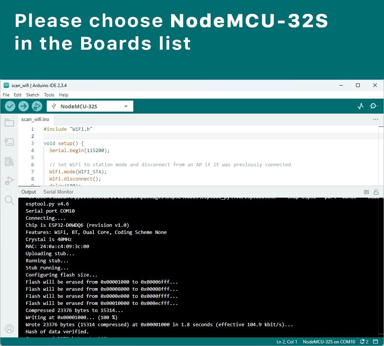This screenshot has width=384, height=346.
Task: Open the Help menu
Action: tap(64, 95)
